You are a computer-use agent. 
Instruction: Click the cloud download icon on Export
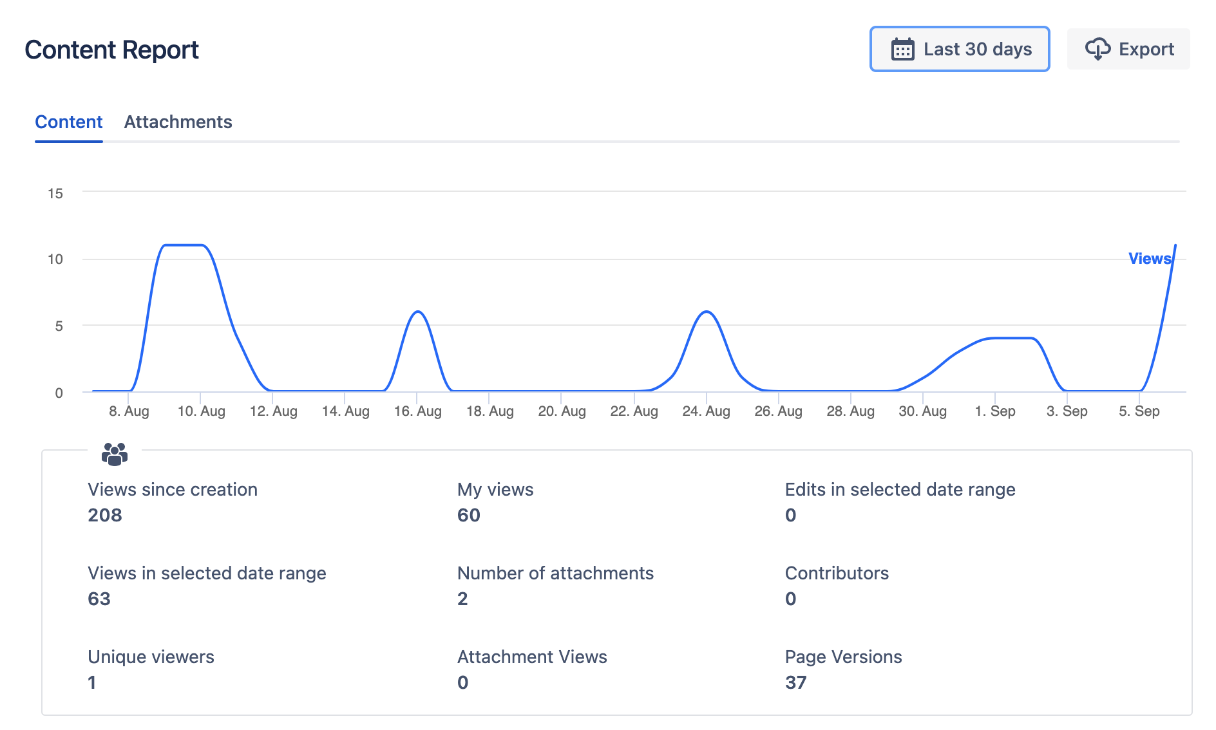[1097, 50]
